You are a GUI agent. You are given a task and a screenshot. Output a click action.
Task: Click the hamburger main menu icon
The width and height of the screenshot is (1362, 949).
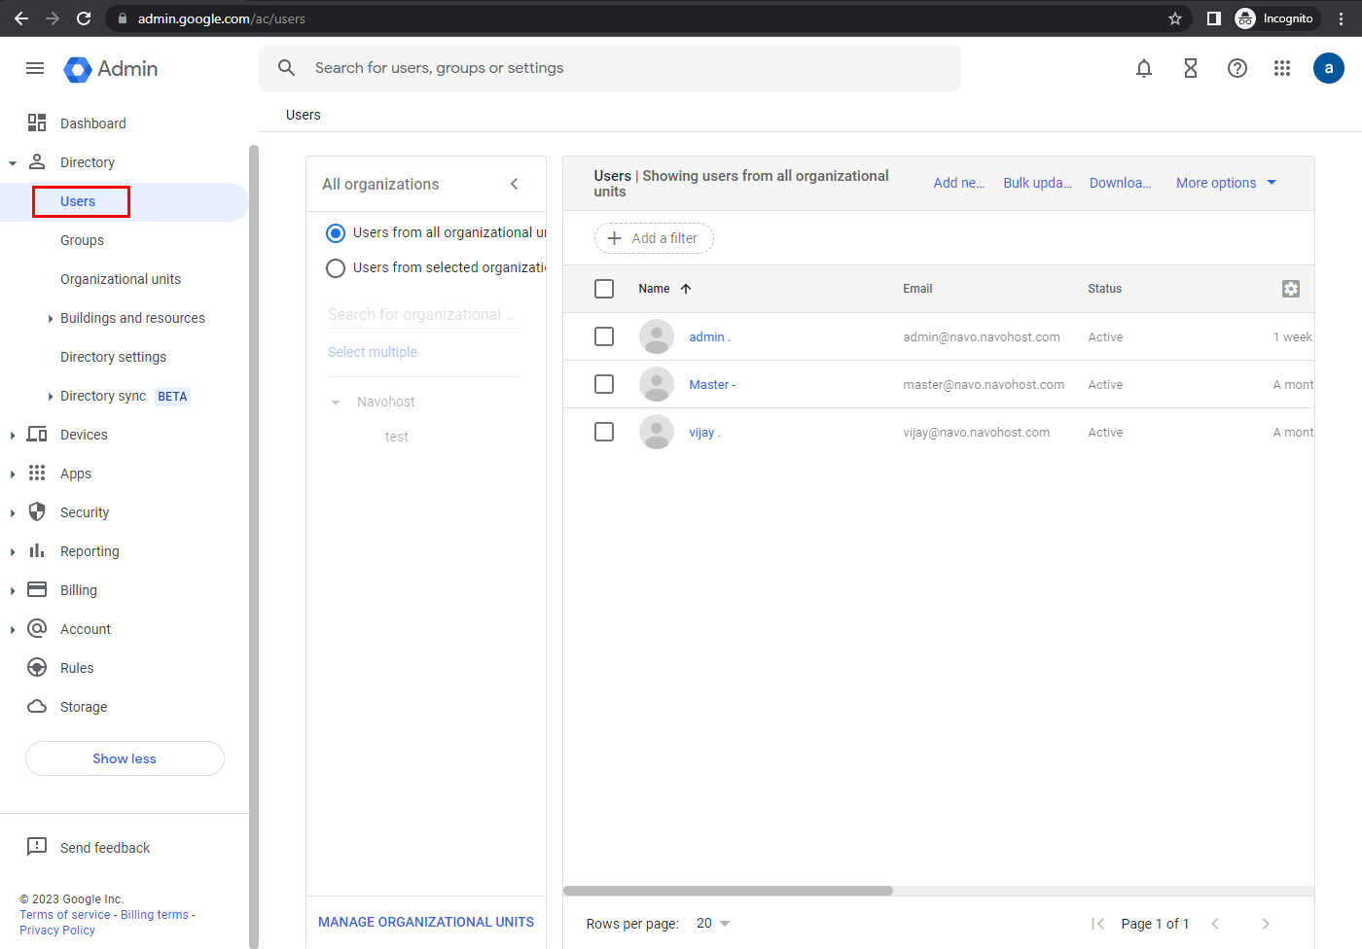tap(35, 68)
